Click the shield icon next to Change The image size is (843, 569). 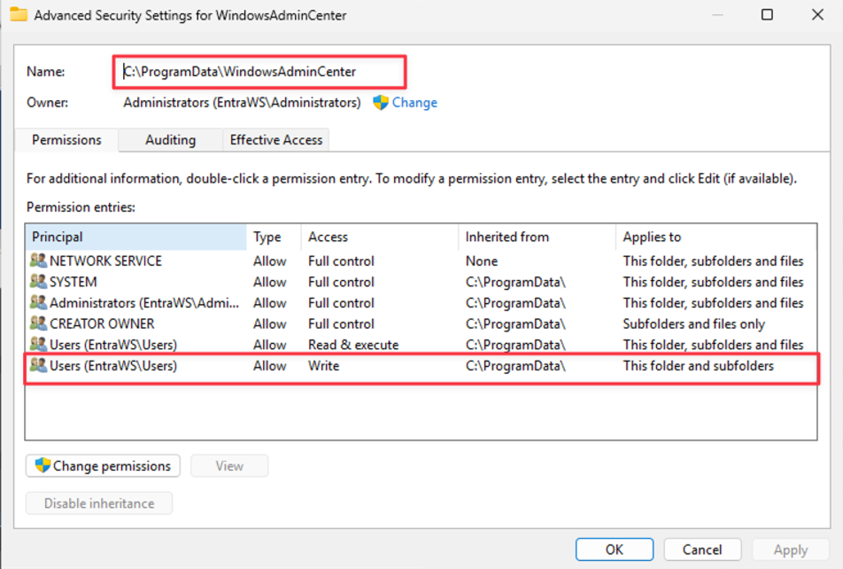(x=381, y=102)
